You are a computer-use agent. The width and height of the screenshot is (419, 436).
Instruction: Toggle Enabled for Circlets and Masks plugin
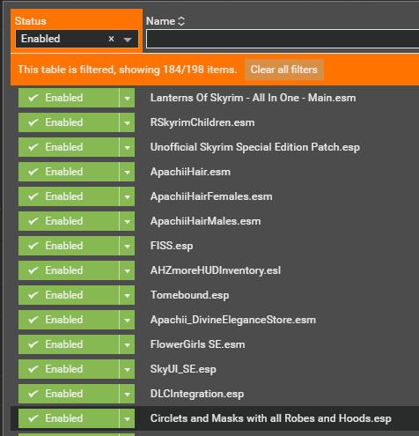(x=69, y=418)
